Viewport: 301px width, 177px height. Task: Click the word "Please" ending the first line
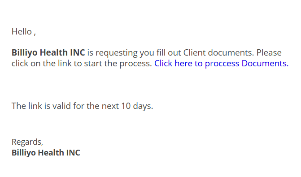pyautogui.click(x=269, y=53)
